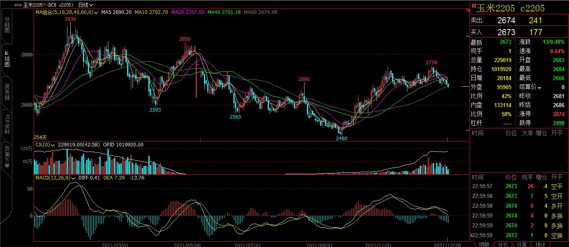Expand the MA组合 indicator parameters dropdown
The height and width of the screenshot is (247, 569).
(96, 12)
